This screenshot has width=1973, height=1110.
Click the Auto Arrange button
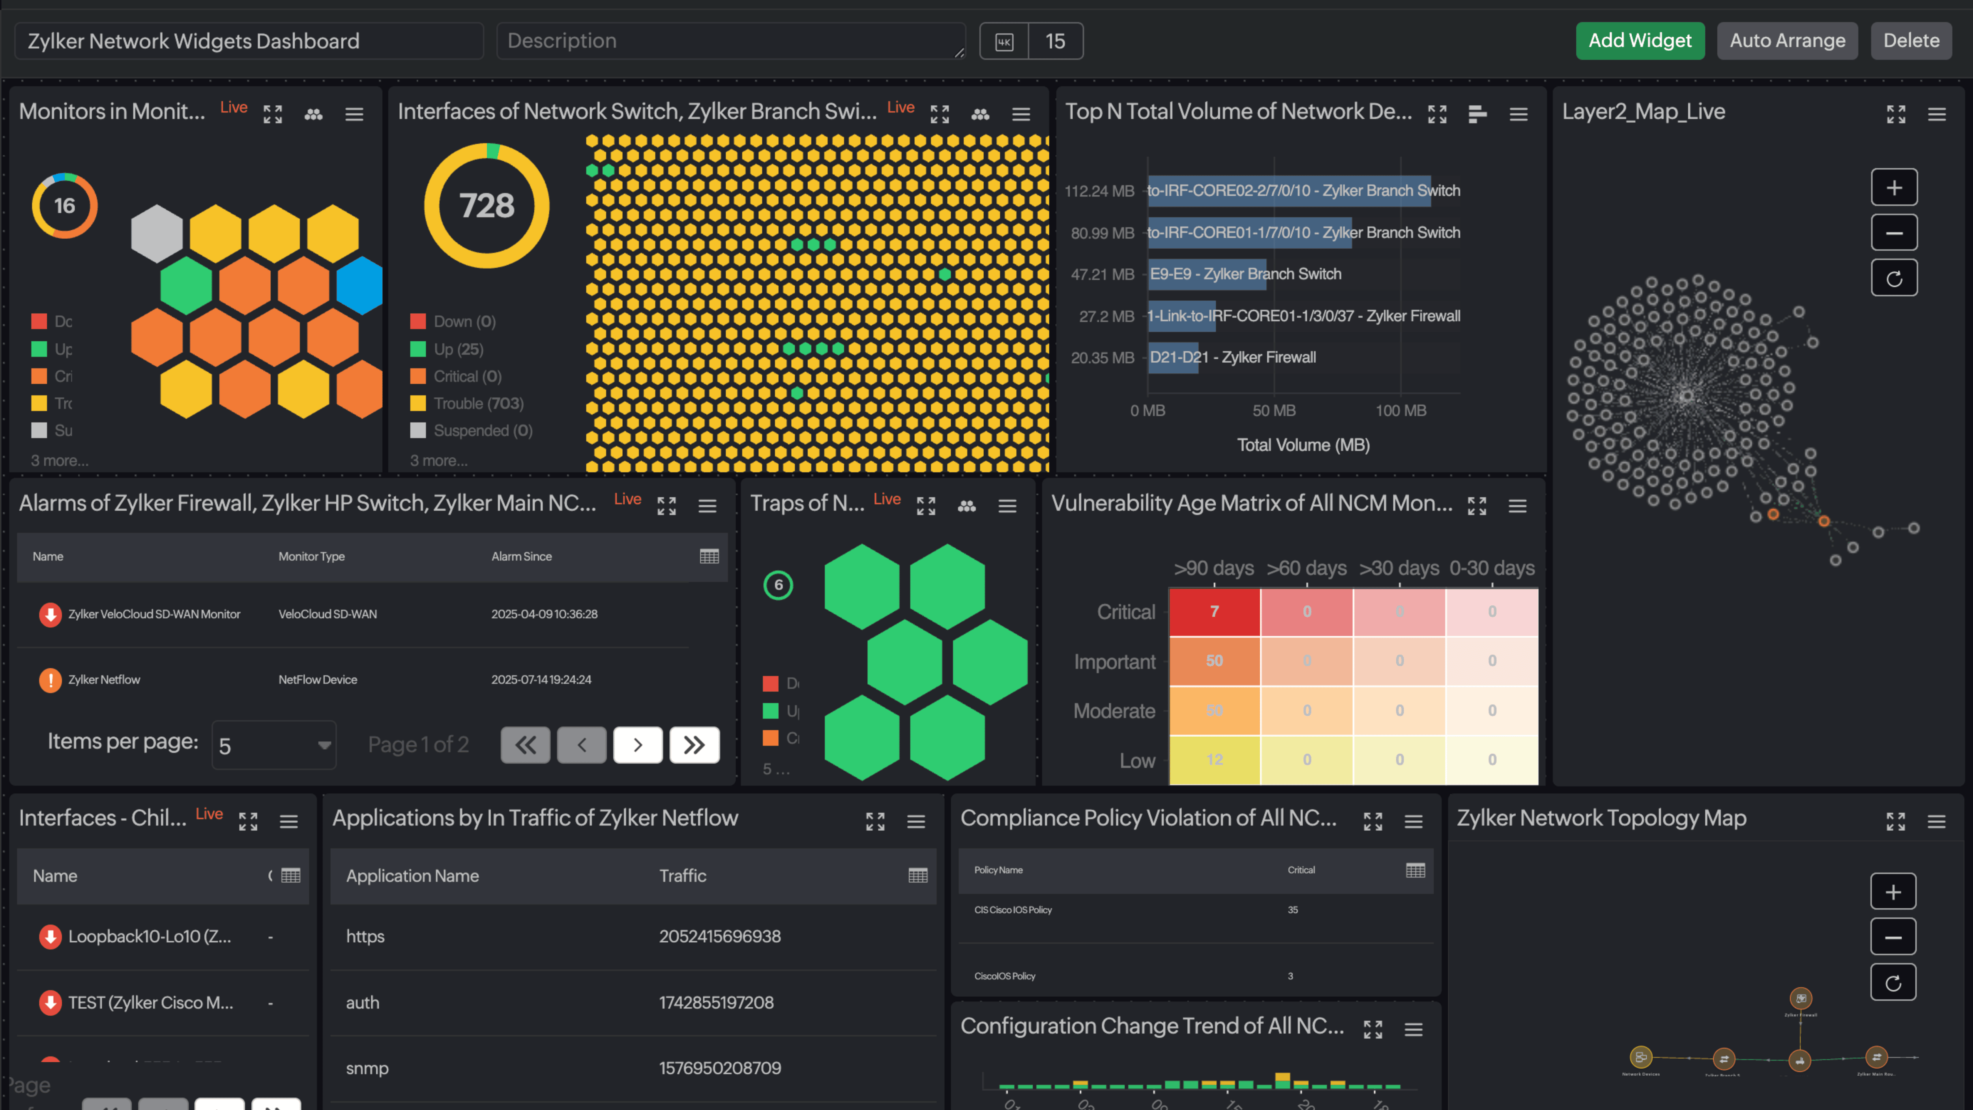coord(1787,41)
